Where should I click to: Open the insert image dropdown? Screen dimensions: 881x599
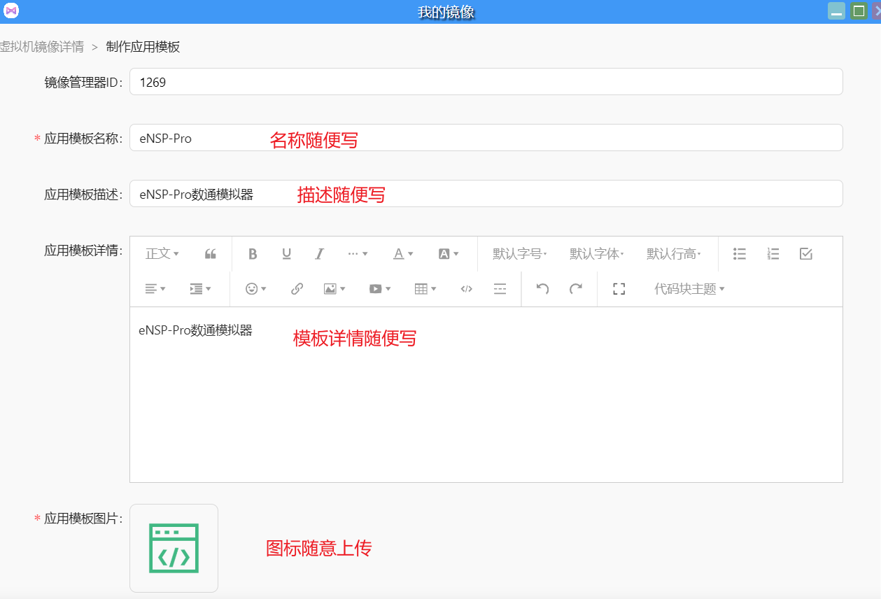click(x=334, y=289)
